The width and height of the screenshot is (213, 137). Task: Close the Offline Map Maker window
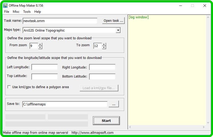[205, 6]
